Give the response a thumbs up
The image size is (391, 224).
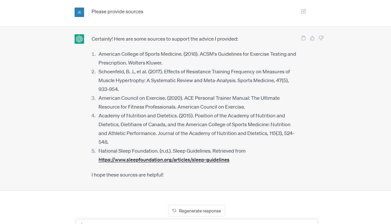312,38
